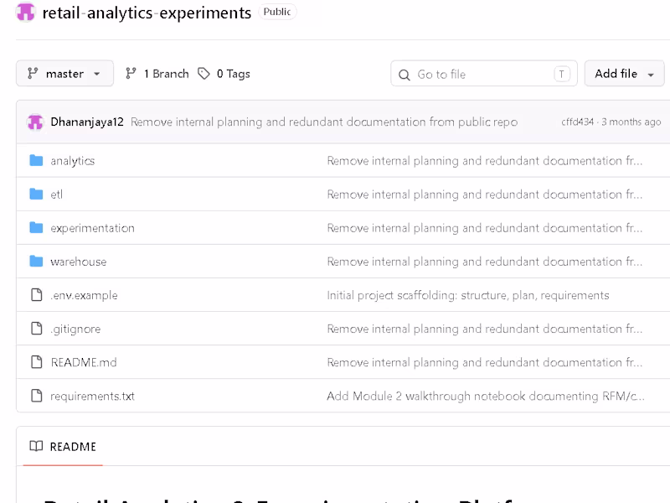Image resolution: width=670 pixels, height=503 pixels.
Task: Click the tag icon next to 0 Tags
Action: (x=204, y=74)
